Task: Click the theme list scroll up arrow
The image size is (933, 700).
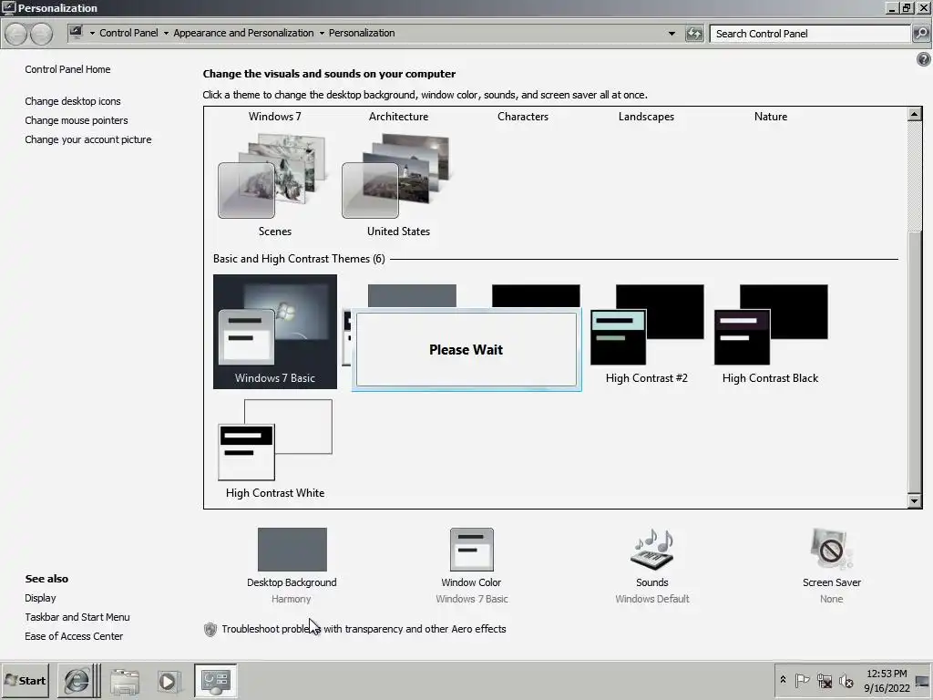Action: (x=915, y=114)
